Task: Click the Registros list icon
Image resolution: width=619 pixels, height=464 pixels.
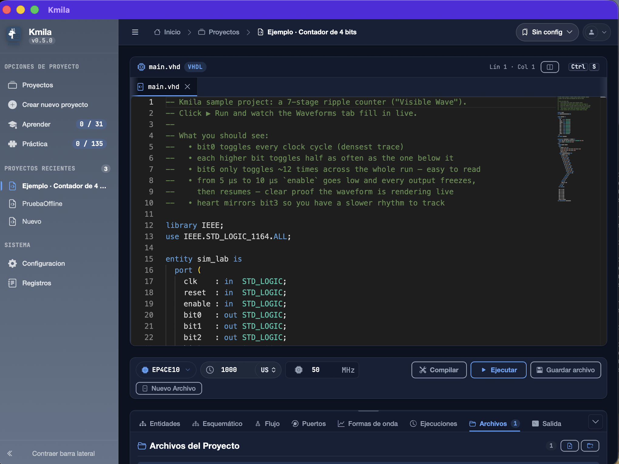Action: 12,283
